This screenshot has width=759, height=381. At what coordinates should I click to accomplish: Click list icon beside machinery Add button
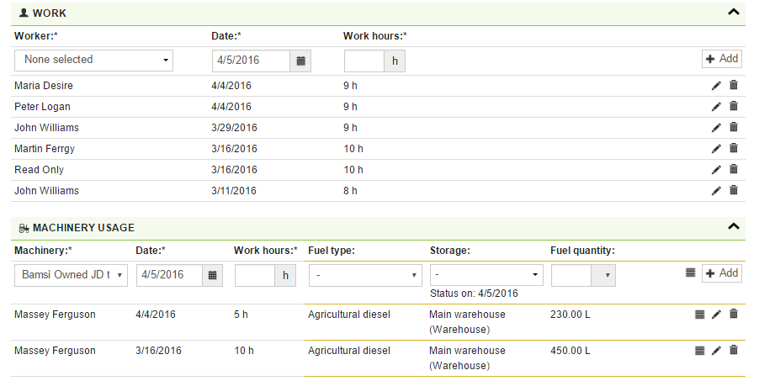pyautogui.click(x=690, y=273)
